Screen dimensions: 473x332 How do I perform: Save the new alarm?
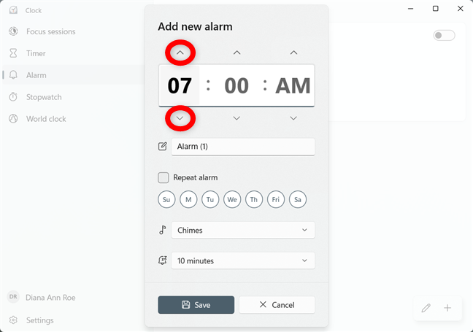coord(196,304)
